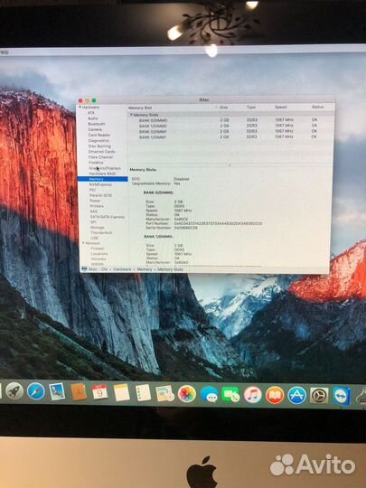The image size is (366, 488).
Task: Open iTunes from the Dock
Action: 252,395
